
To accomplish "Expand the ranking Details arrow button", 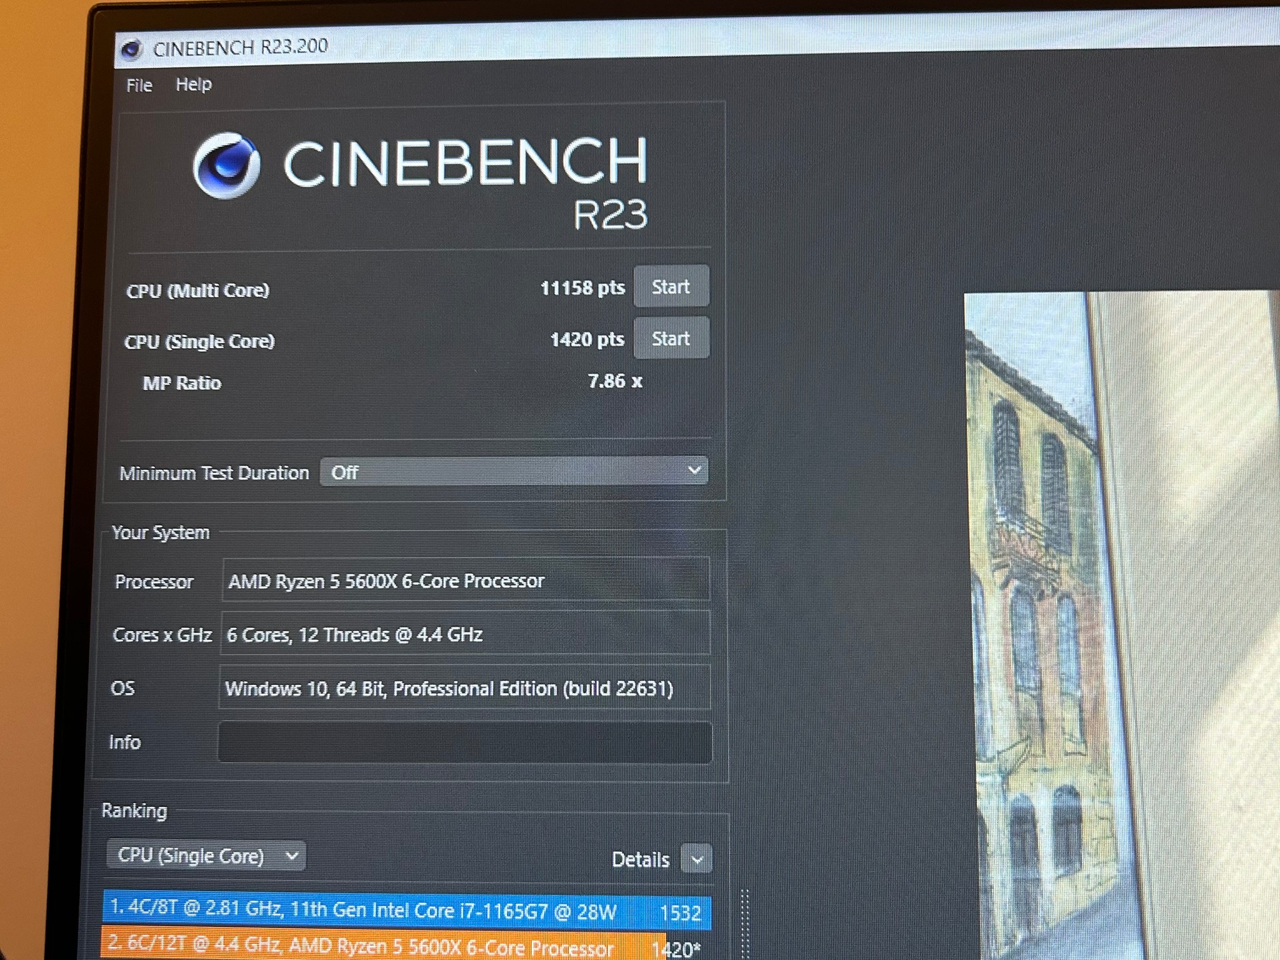I will (696, 859).
